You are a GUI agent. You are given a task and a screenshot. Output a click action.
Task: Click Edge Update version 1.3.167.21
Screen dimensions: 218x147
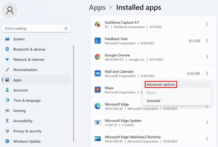[x=111, y=125]
